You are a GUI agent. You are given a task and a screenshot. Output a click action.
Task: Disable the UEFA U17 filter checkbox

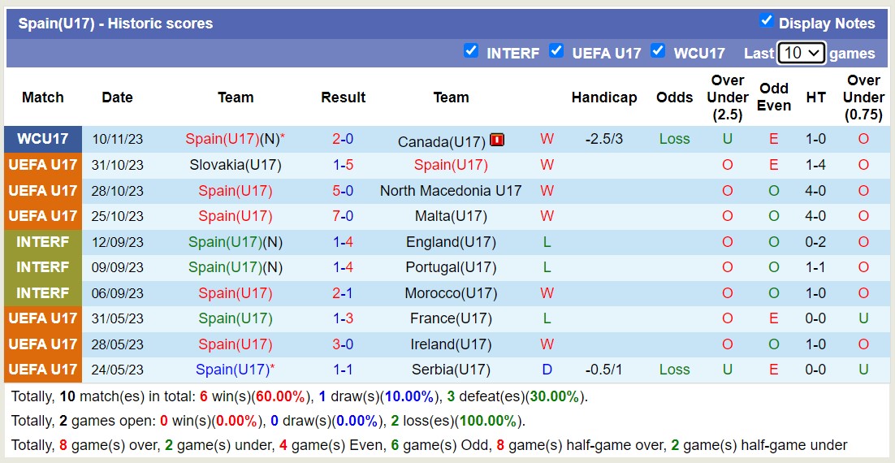click(x=556, y=51)
